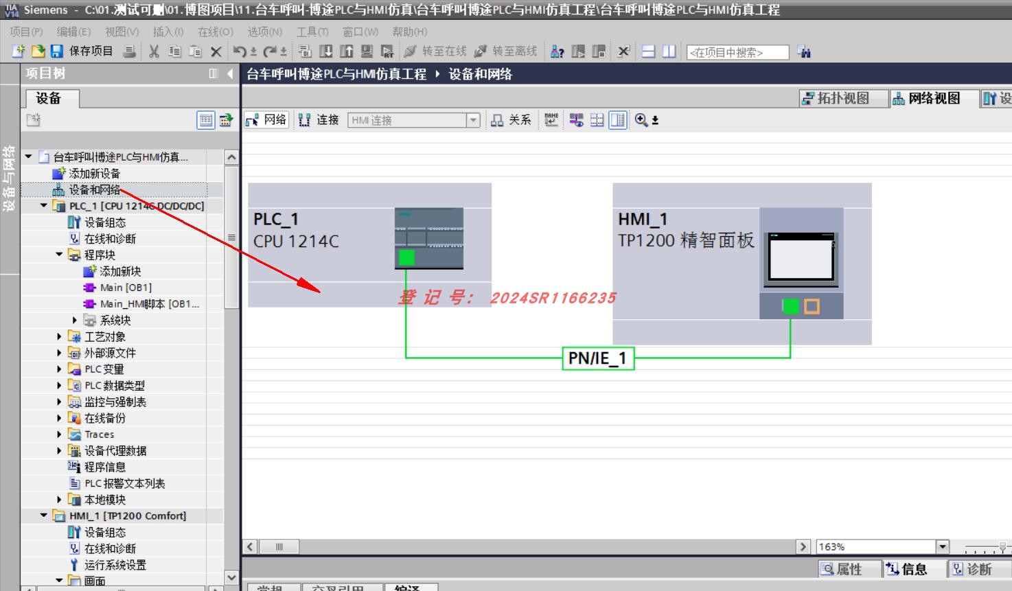The width and height of the screenshot is (1012, 591).
Task: Click the zoom magnifier icon in network toolbar
Action: pos(641,119)
